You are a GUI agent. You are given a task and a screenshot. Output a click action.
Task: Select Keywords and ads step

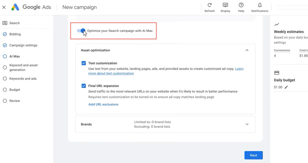tap(23, 79)
